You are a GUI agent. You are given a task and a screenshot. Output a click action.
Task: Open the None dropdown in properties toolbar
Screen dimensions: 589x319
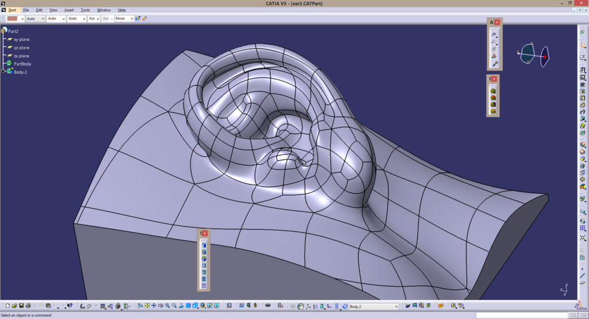(x=132, y=18)
